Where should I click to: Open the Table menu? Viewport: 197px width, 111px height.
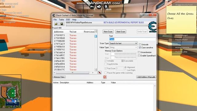[61, 20]
